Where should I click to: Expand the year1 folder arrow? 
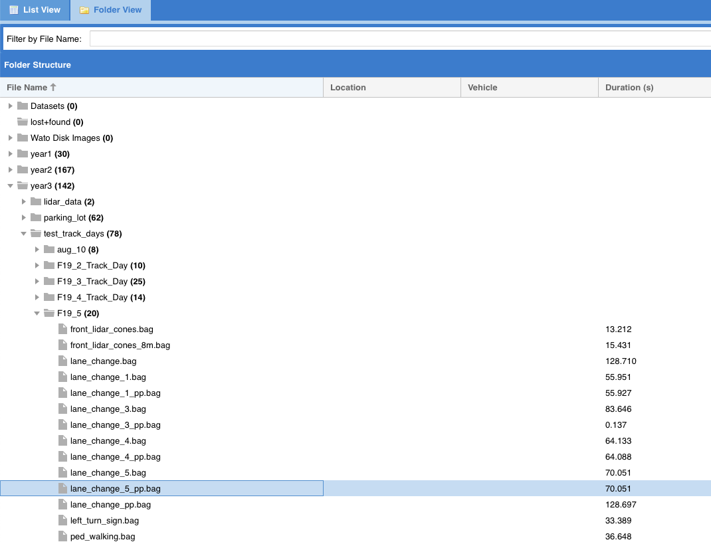point(11,153)
